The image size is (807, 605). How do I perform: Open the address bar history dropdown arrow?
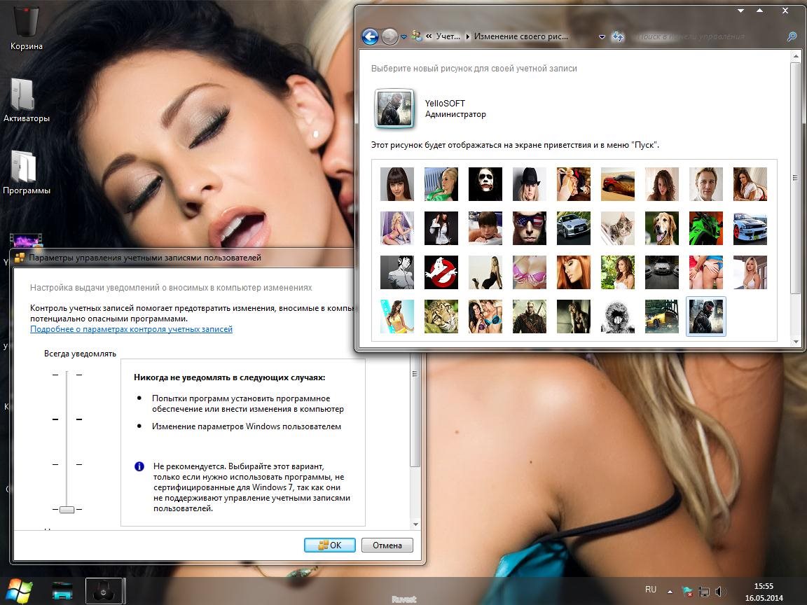click(x=602, y=36)
